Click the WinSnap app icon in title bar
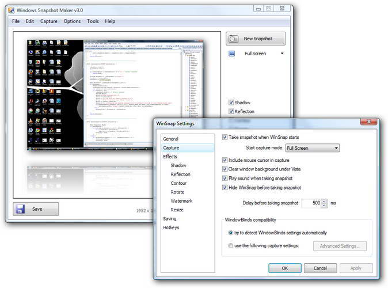 [x=11, y=10]
